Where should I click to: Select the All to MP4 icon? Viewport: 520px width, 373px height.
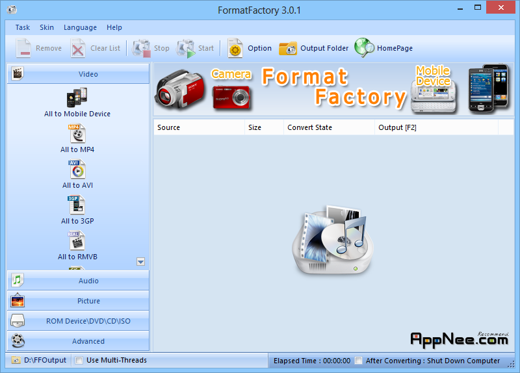click(77, 133)
